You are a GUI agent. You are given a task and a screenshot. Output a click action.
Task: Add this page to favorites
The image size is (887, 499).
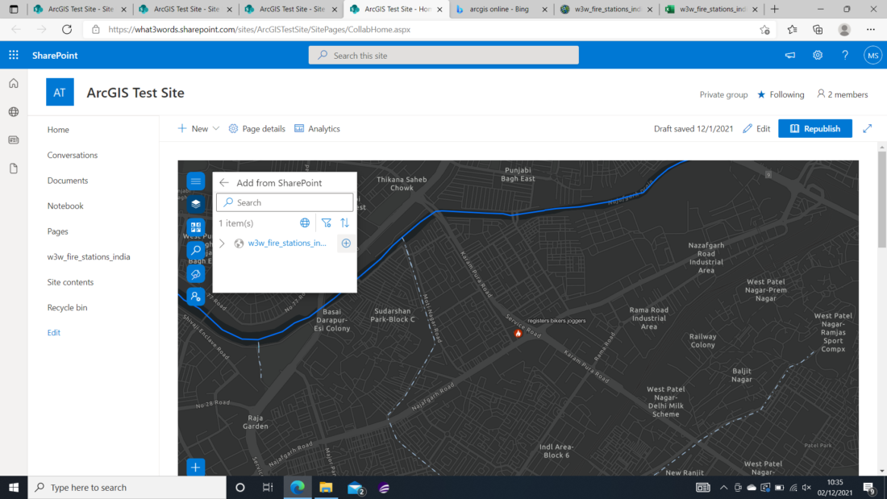point(764,29)
